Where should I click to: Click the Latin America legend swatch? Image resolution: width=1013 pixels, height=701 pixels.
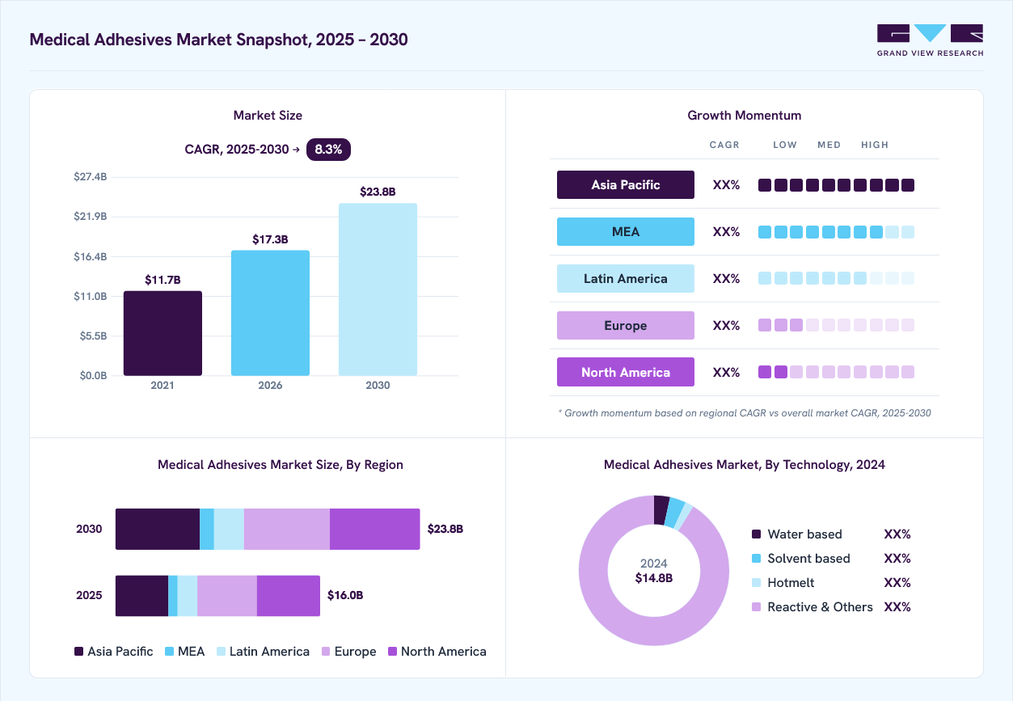tap(221, 652)
